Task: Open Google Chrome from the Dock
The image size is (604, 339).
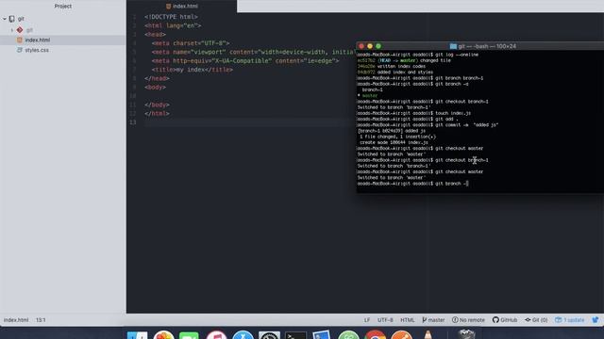Action: pyautogui.click(x=375, y=335)
